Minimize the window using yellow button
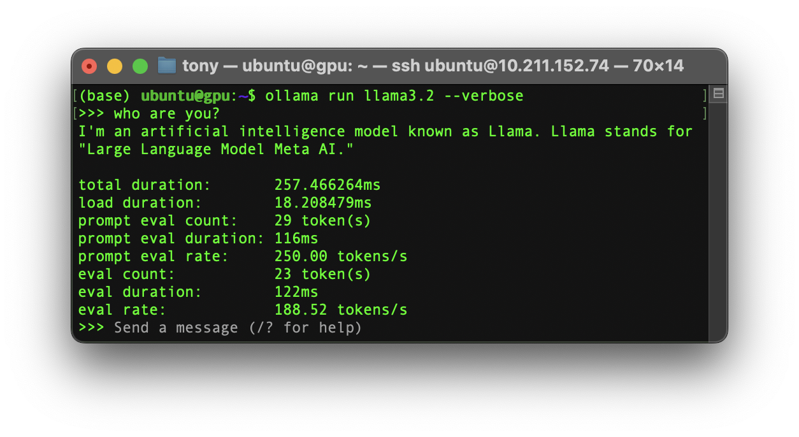Image resolution: width=799 pixels, height=437 pixels. [x=115, y=66]
